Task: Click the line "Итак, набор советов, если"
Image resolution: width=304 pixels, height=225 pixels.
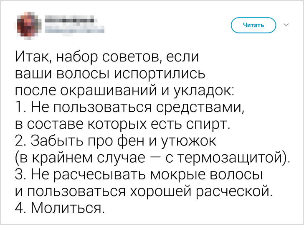Action: [108, 56]
